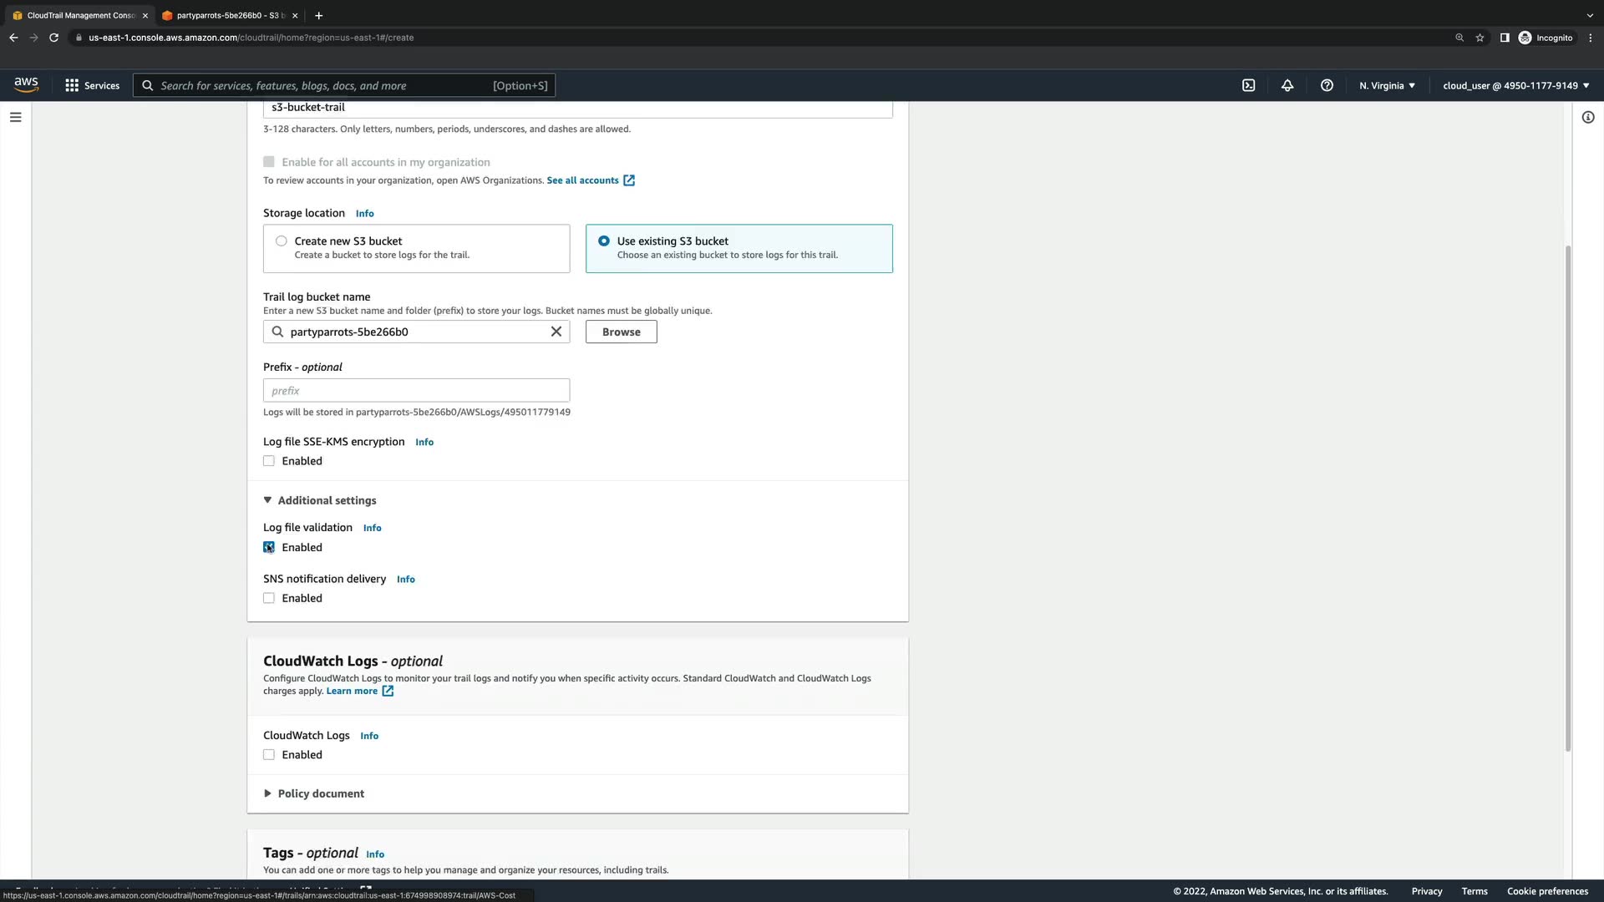
Task: Enable SNS notification delivery checkbox
Action: coord(269,598)
